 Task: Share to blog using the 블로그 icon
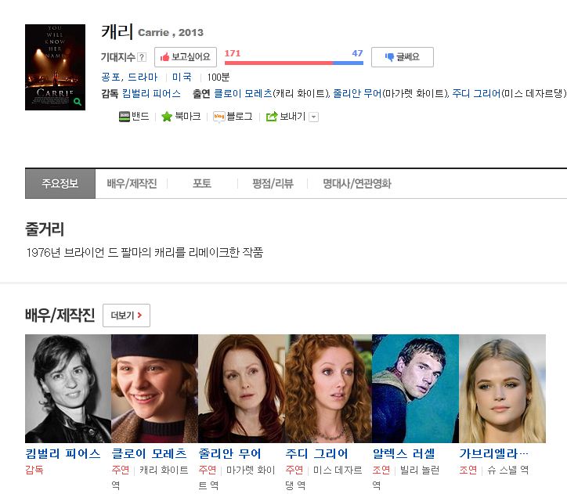click(x=219, y=117)
